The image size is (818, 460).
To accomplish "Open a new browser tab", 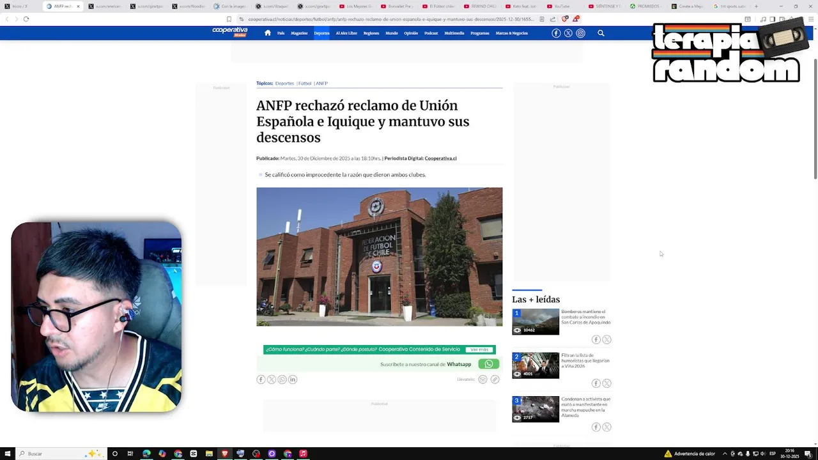I will [756, 6].
